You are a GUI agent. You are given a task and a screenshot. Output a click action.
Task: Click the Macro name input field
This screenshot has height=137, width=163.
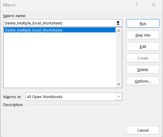pyautogui.click(x=59, y=23)
